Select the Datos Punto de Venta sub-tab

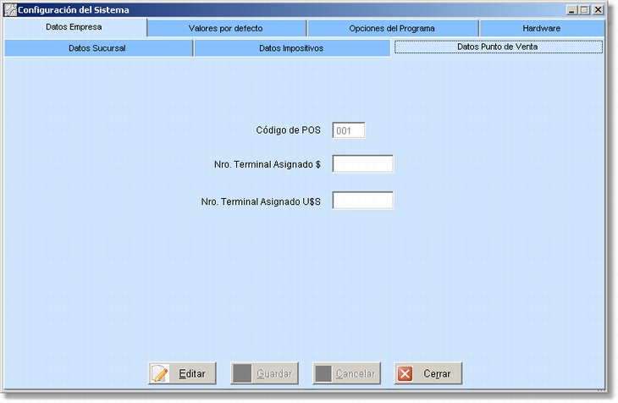pos(498,47)
